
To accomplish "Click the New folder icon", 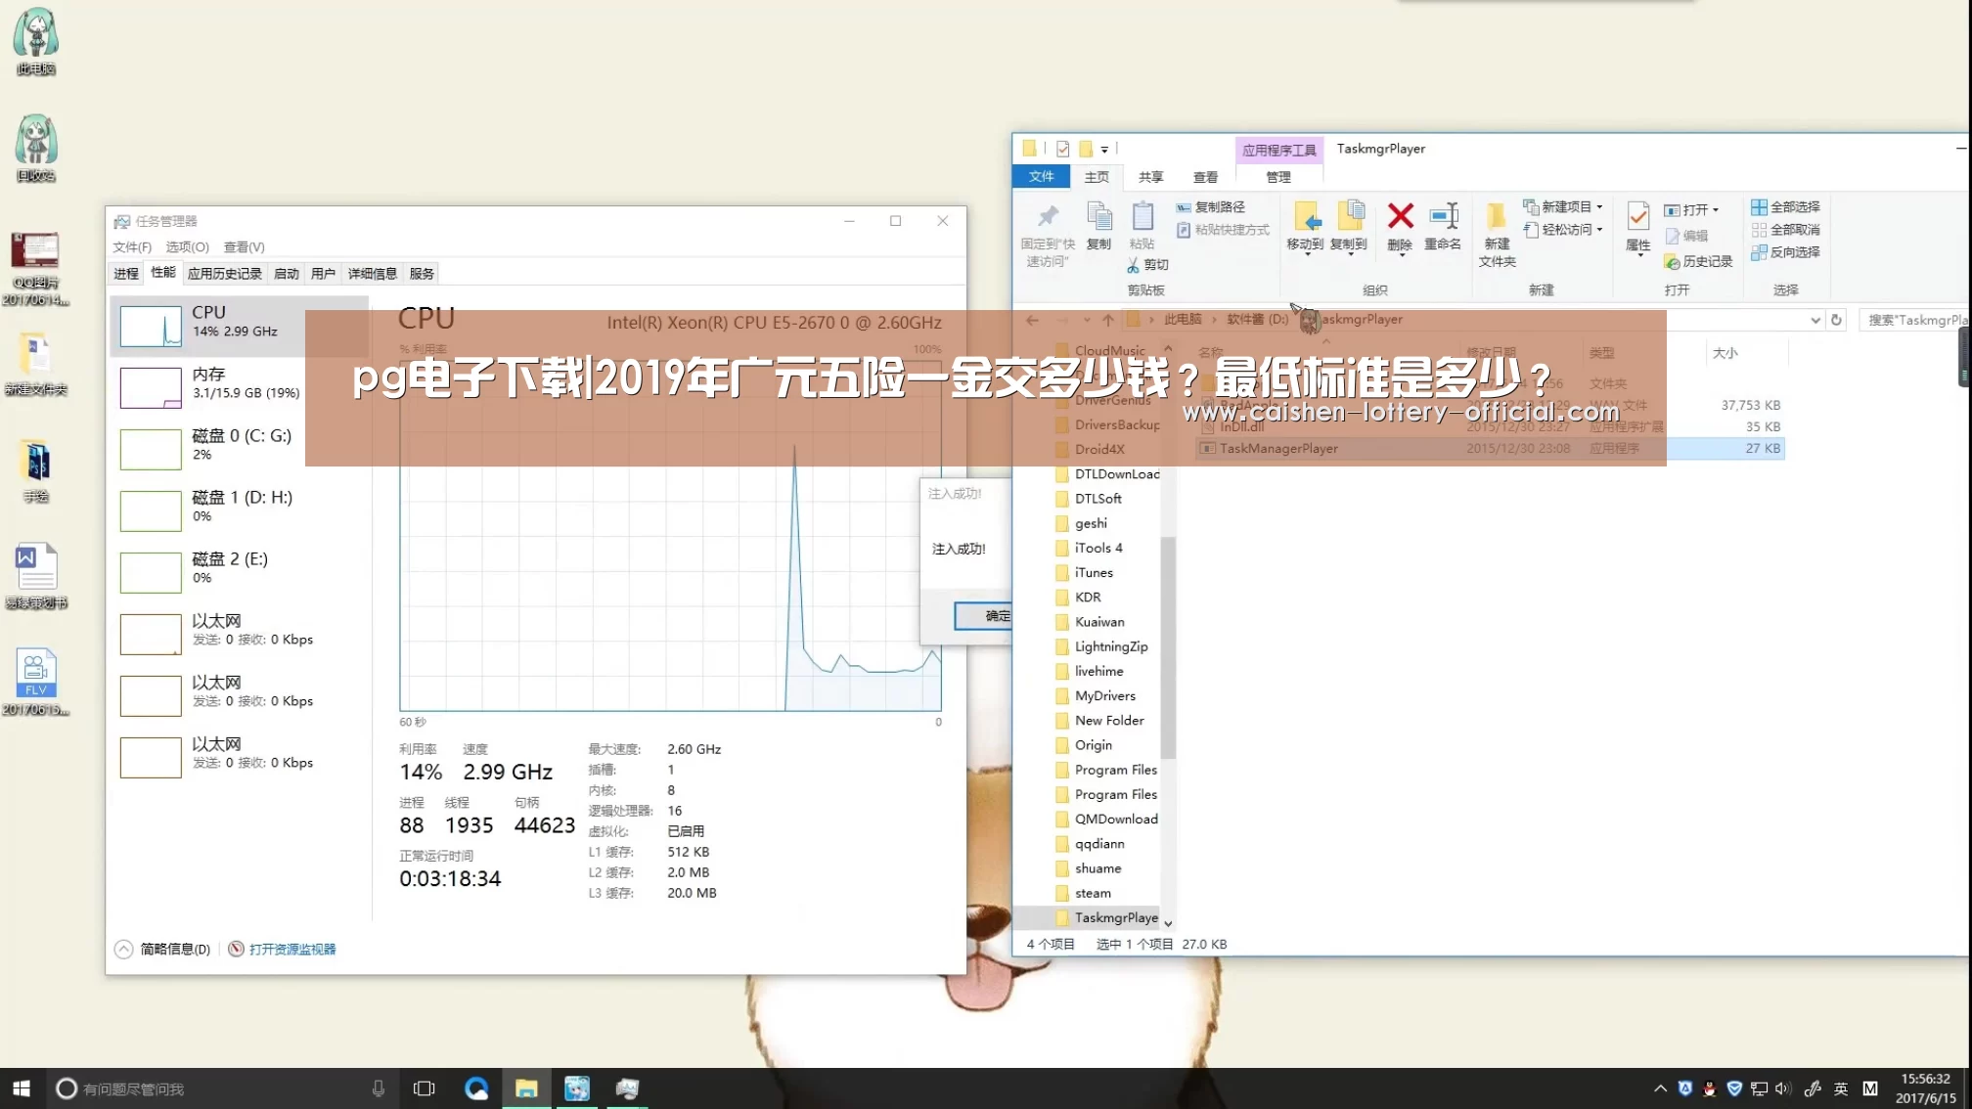I will pyautogui.click(x=1497, y=217).
